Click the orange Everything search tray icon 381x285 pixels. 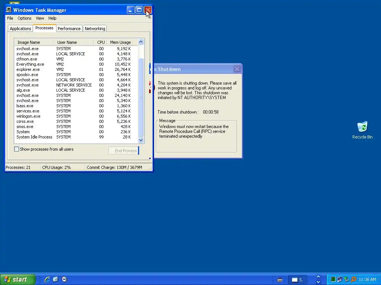coord(353,279)
